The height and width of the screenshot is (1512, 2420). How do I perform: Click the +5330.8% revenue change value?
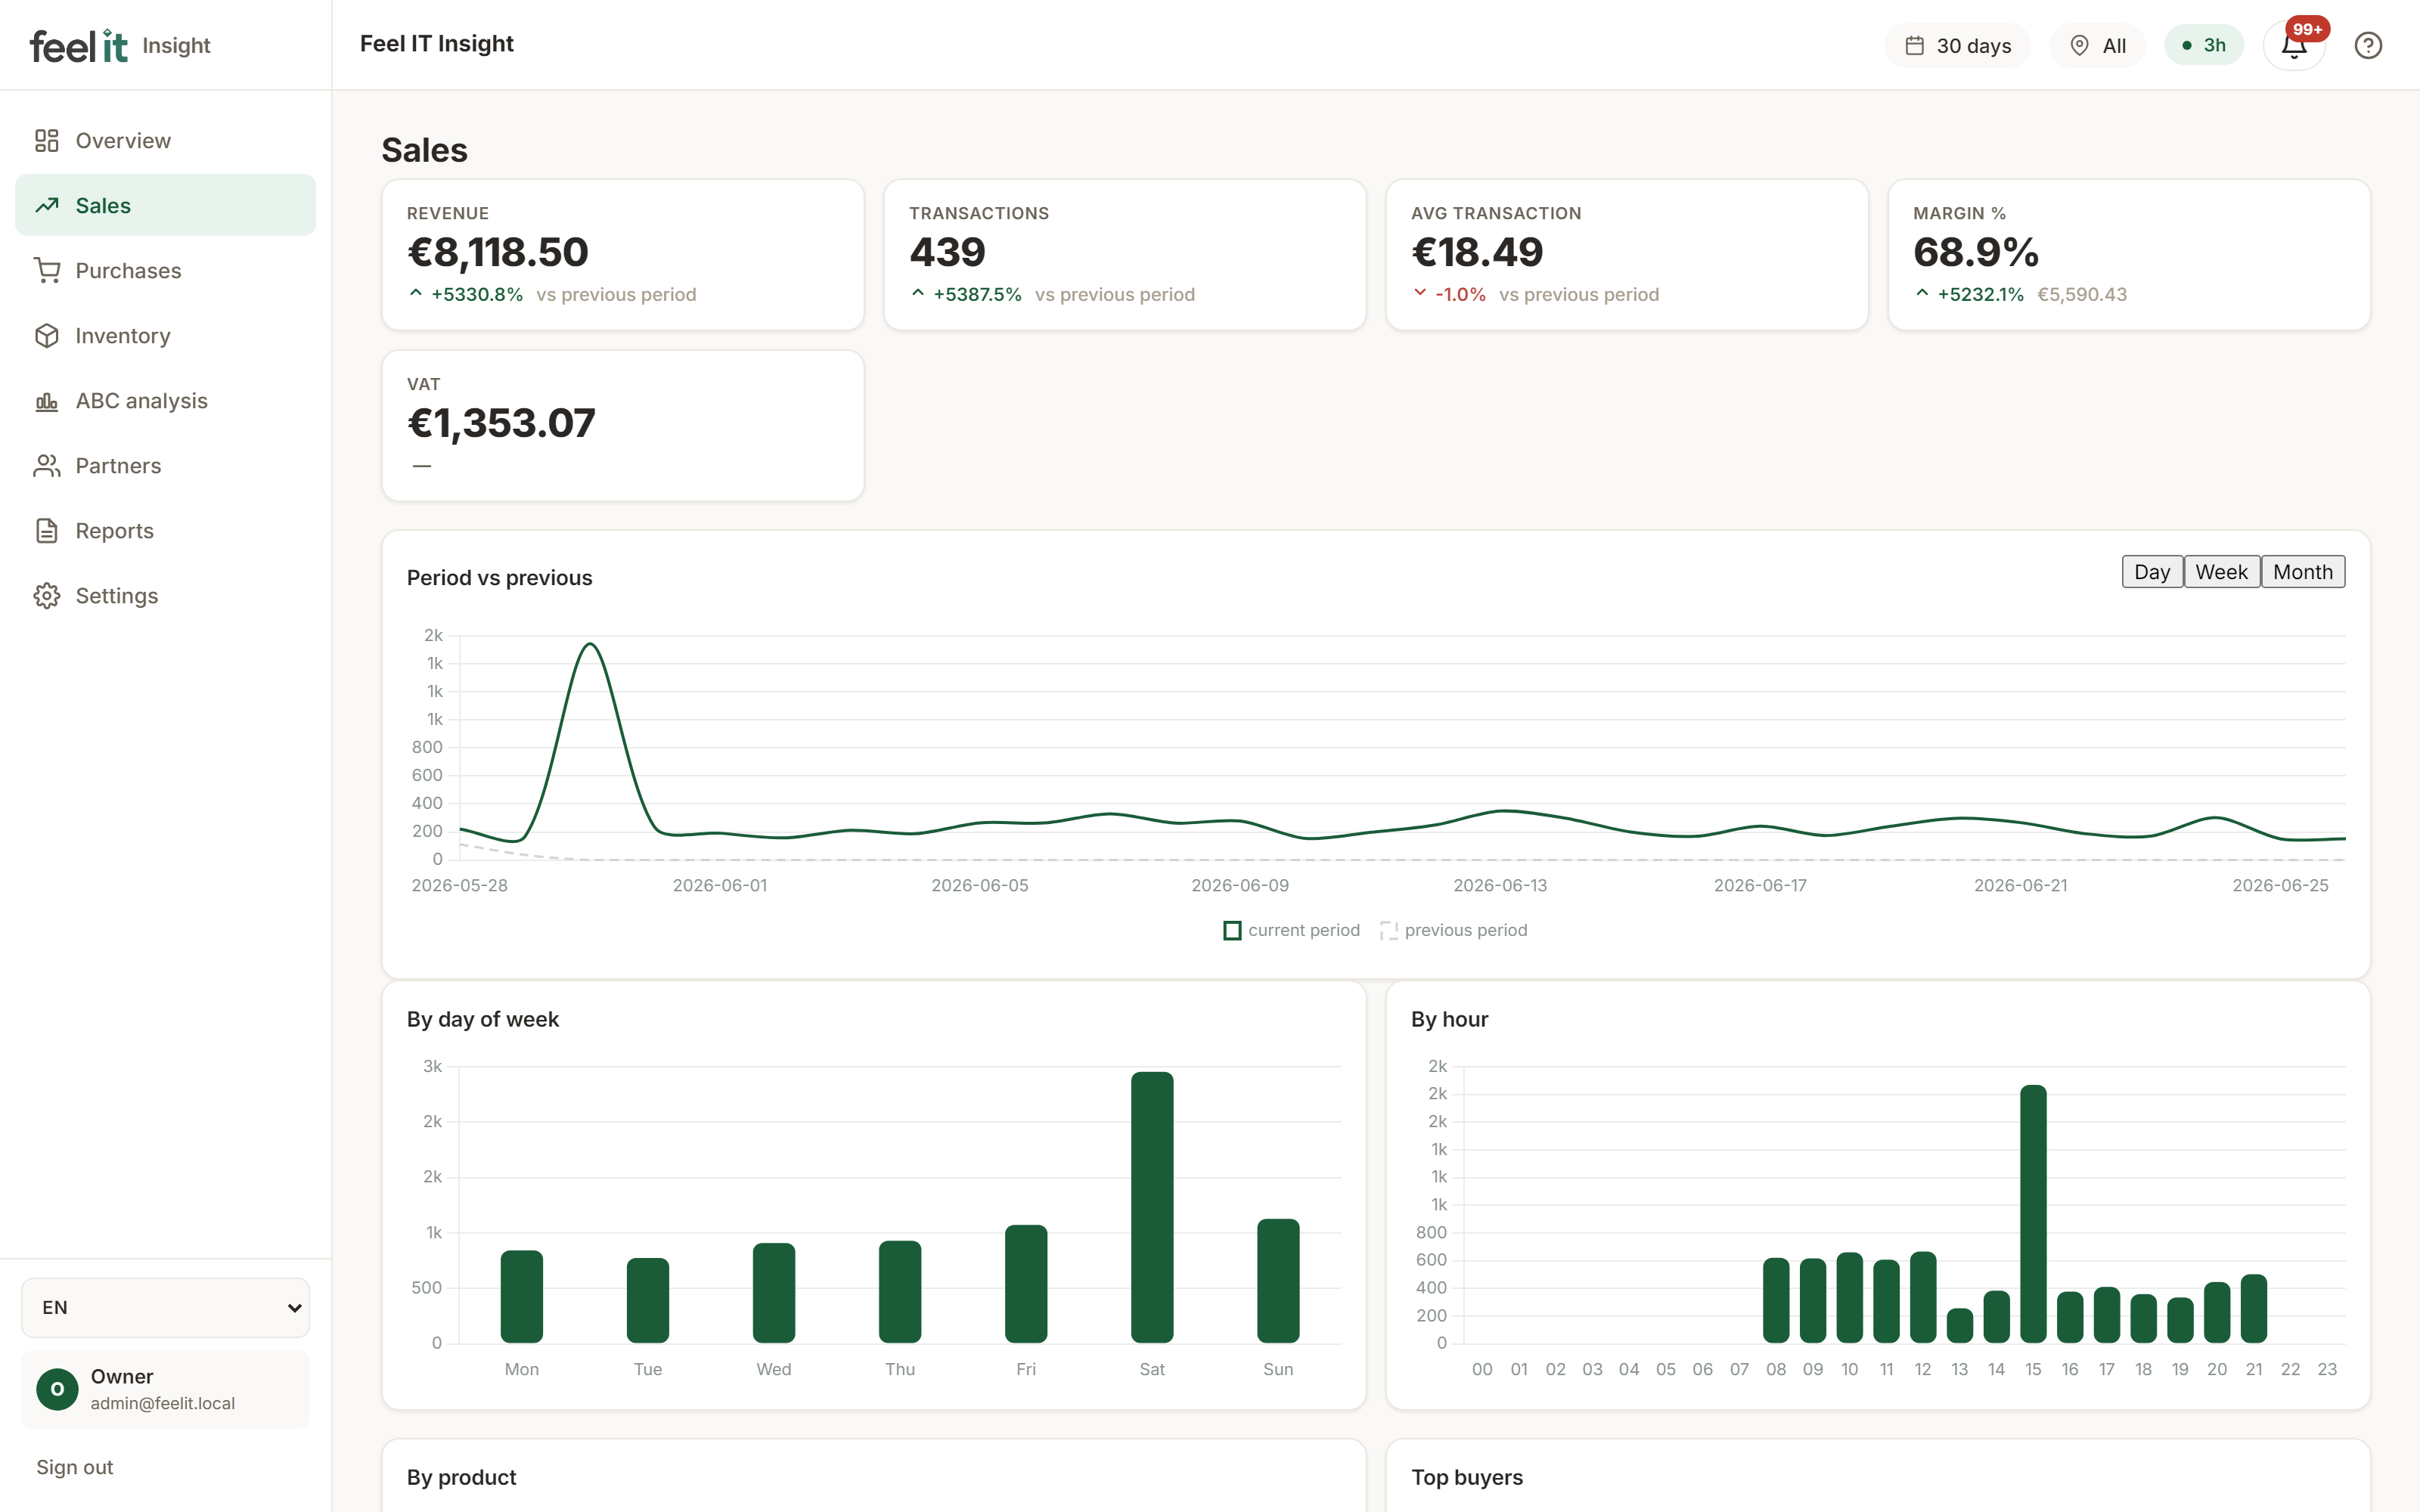click(477, 295)
